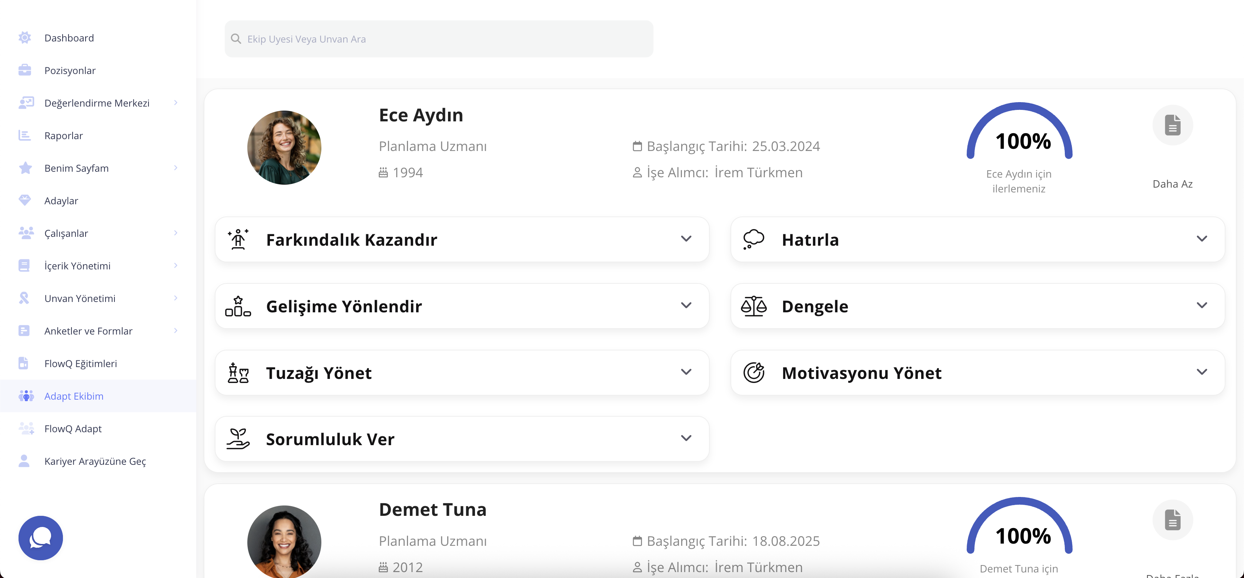This screenshot has width=1244, height=578.
Task: Switch via Kariyer Arayüzüne Geç link
Action: pos(95,461)
